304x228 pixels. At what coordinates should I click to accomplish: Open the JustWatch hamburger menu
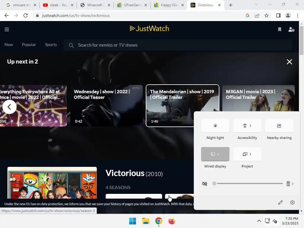tap(7, 29)
